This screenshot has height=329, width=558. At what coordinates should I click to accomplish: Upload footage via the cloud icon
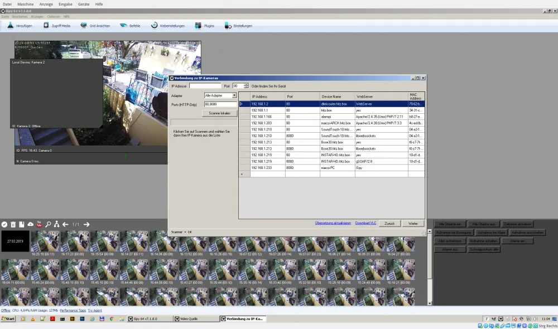point(31,224)
